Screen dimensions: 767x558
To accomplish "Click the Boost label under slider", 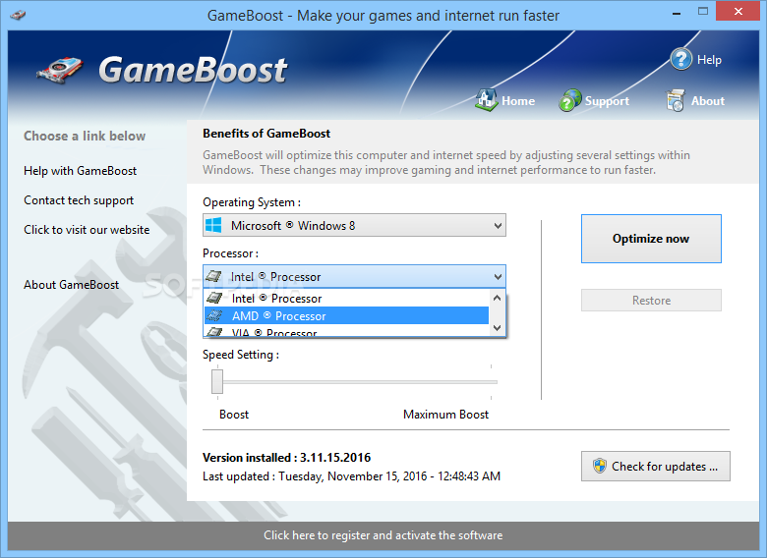I will [x=234, y=415].
